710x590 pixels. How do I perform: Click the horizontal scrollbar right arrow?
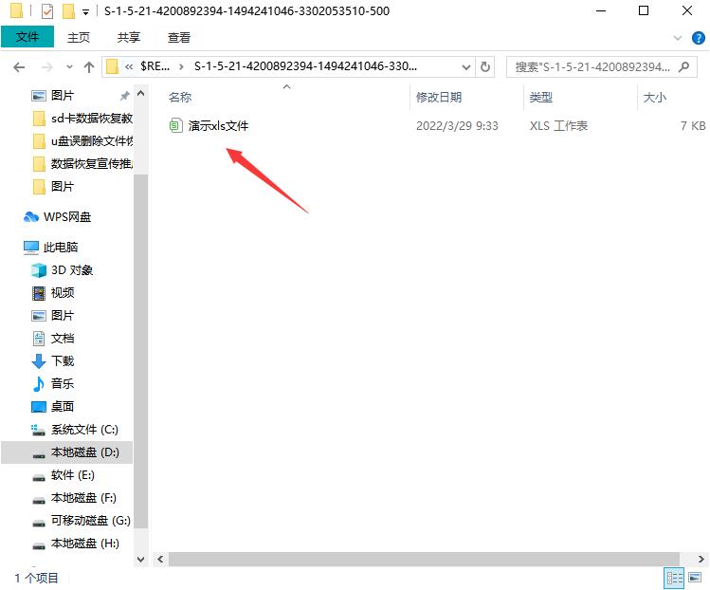[701, 560]
